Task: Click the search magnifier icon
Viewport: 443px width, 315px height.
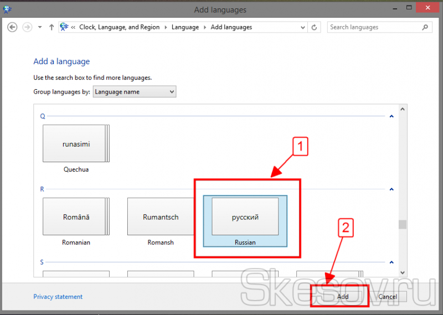Action: 425,27
